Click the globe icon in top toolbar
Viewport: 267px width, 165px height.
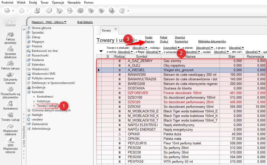pos(111,11)
